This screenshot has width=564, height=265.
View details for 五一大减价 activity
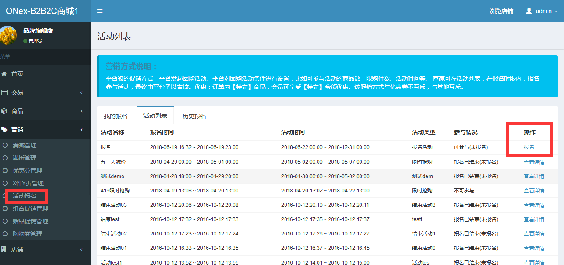[x=534, y=162]
